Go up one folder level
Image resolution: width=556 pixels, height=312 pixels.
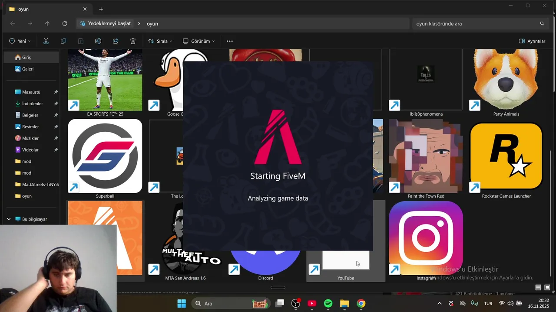47,24
